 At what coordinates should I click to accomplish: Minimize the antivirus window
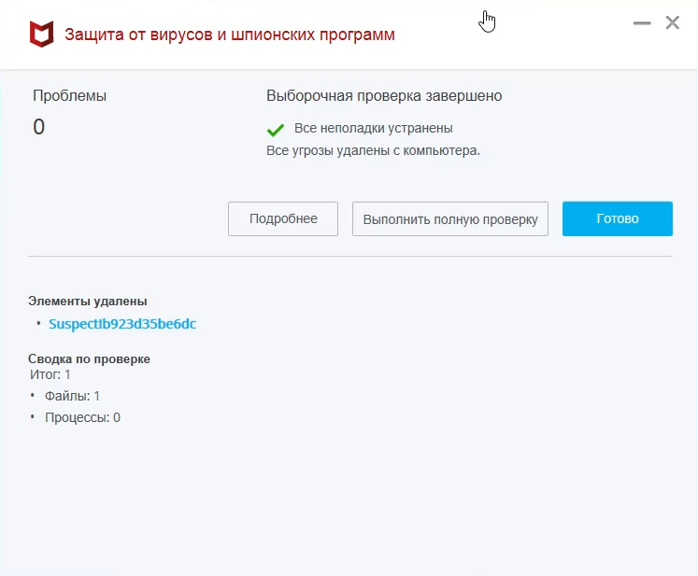tap(641, 23)
